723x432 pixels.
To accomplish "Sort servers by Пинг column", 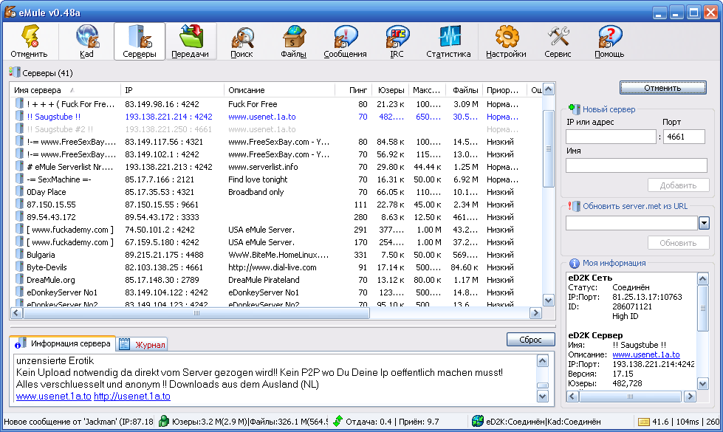I will tap(353, 90).
